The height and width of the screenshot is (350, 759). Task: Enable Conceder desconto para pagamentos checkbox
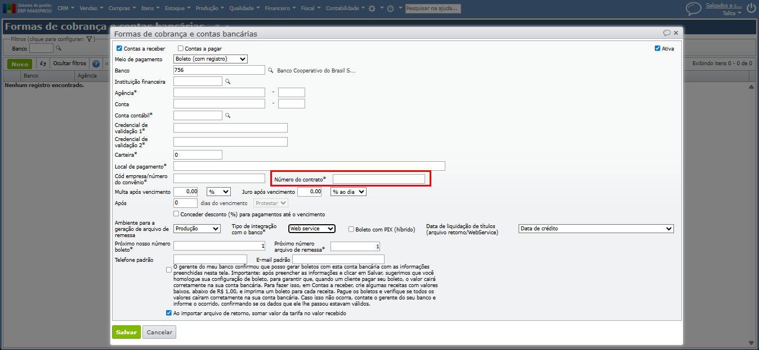177,214
